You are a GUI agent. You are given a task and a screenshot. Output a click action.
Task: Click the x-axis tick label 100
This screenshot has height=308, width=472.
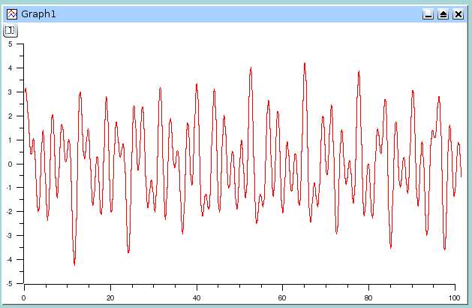[455, 297]
